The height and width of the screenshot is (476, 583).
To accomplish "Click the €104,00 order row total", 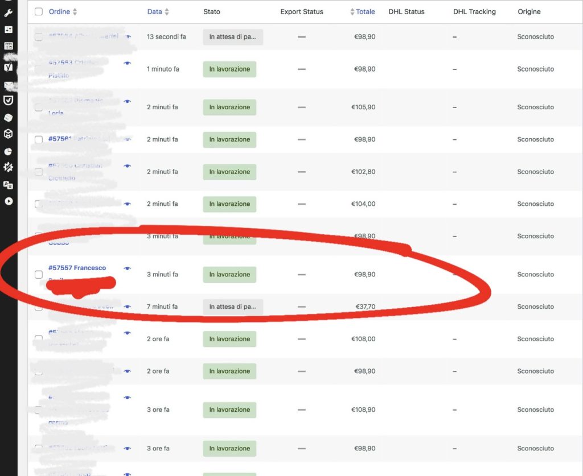I will [364, 204].
